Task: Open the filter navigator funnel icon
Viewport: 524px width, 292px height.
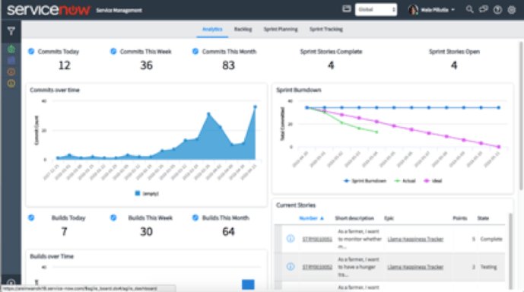Action: click(11, 31)
